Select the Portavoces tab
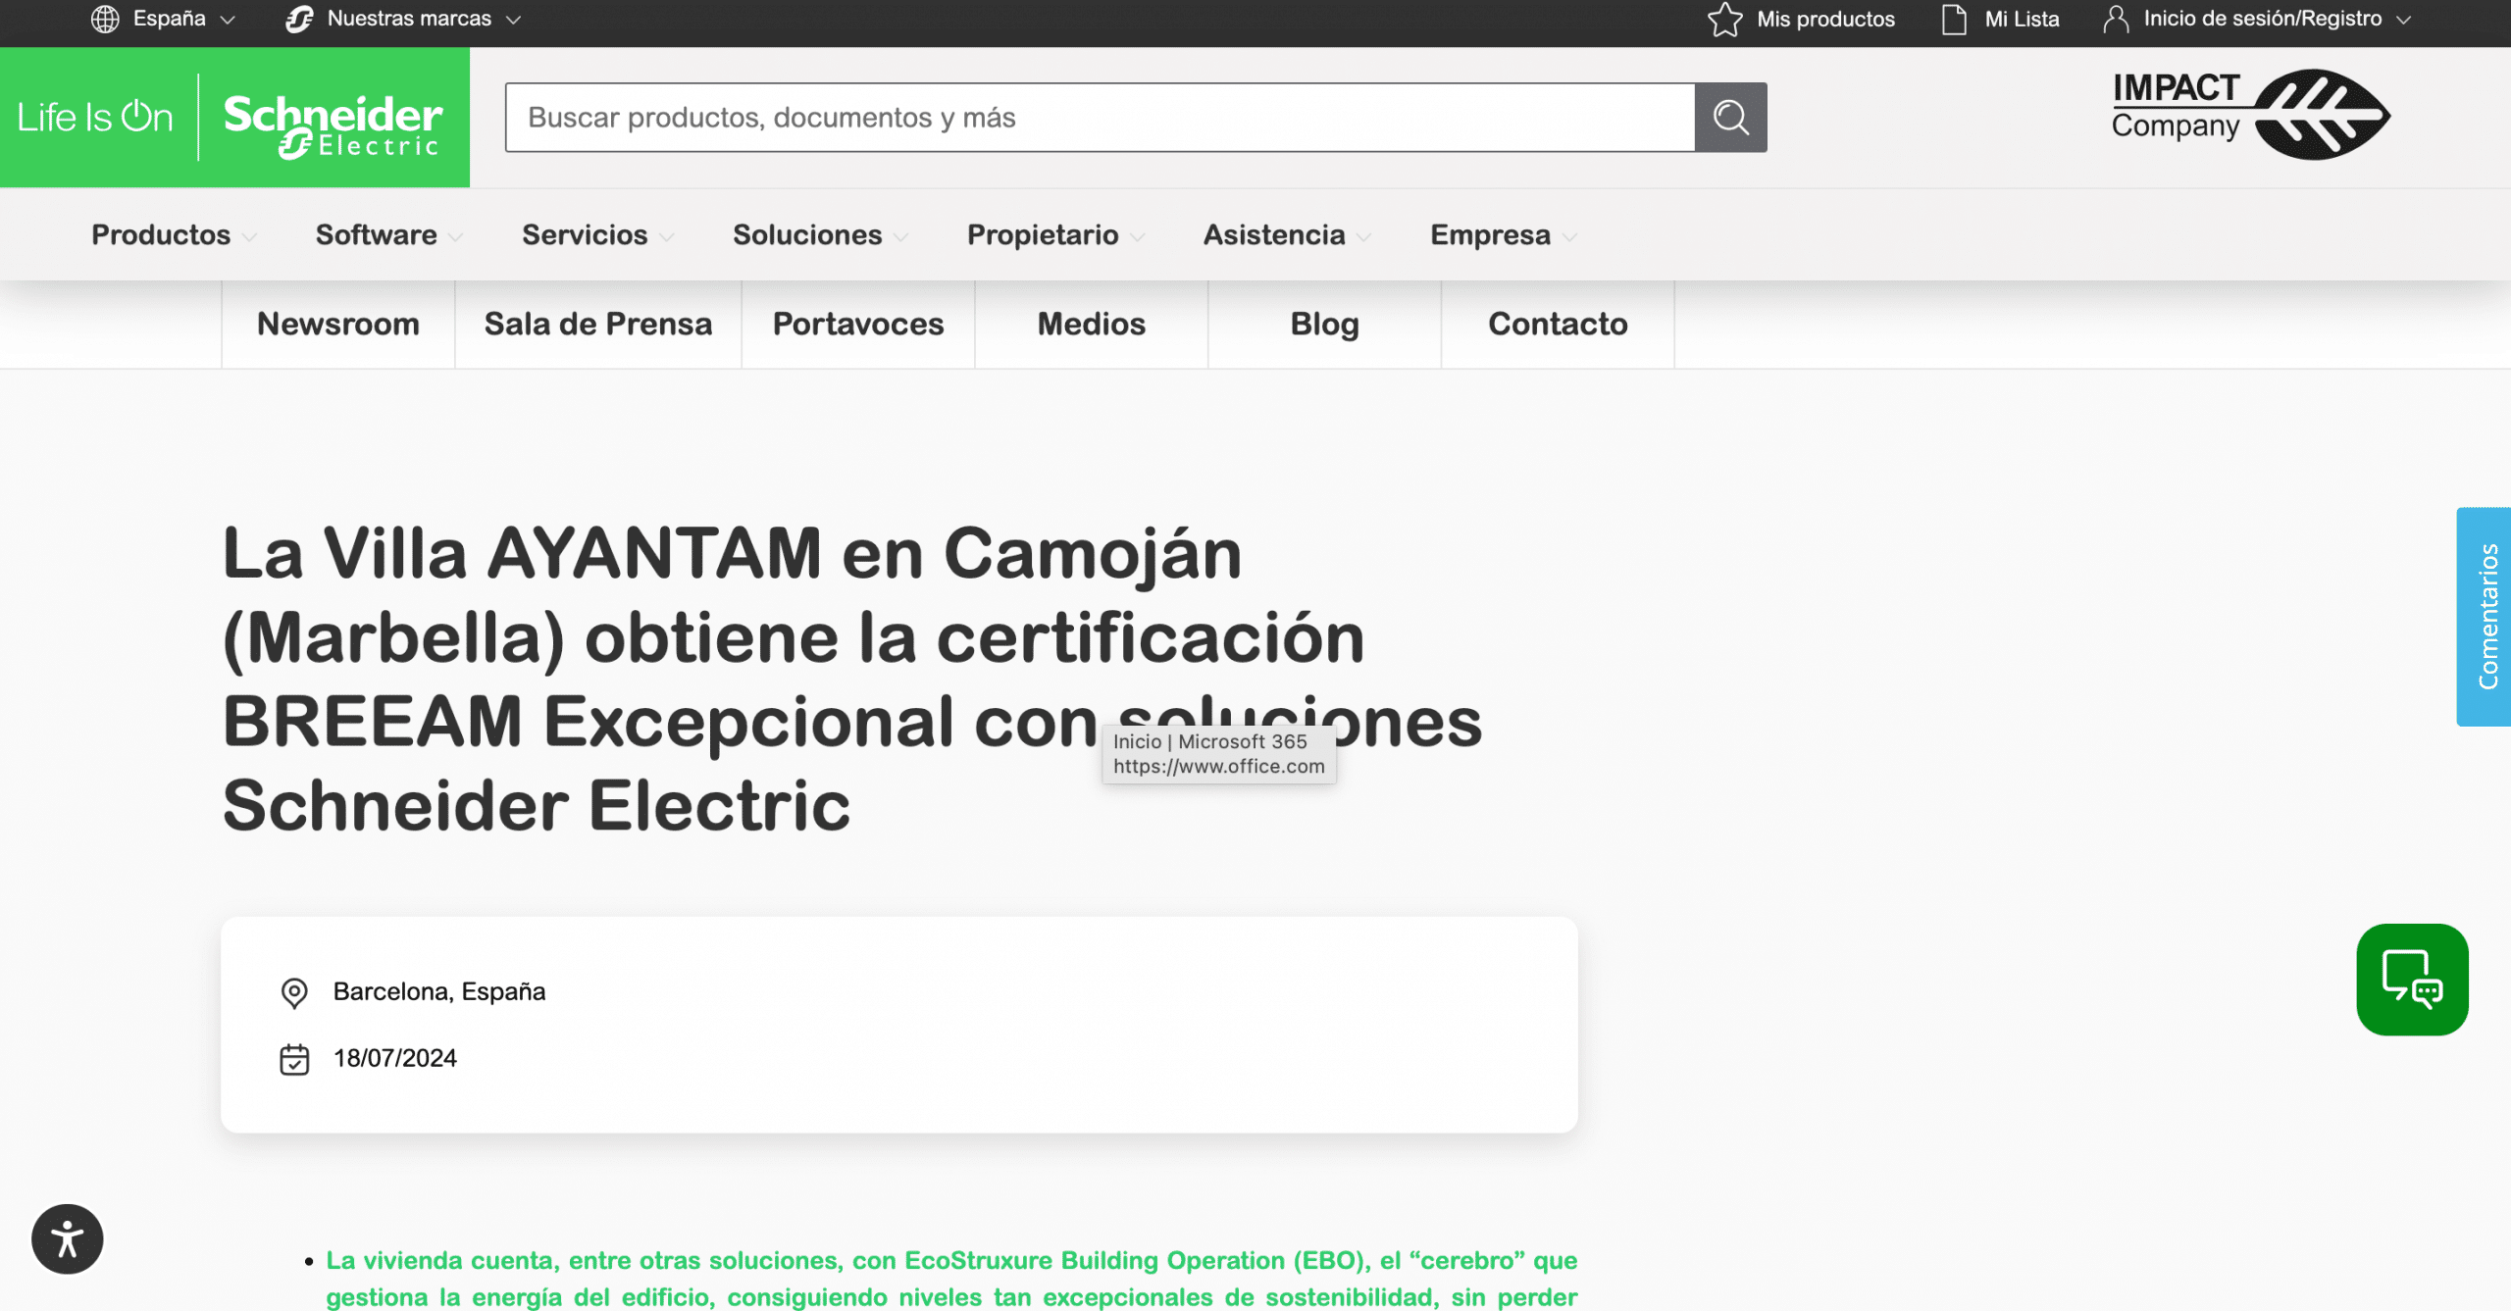The image size is (2511, 1311). 857,324
